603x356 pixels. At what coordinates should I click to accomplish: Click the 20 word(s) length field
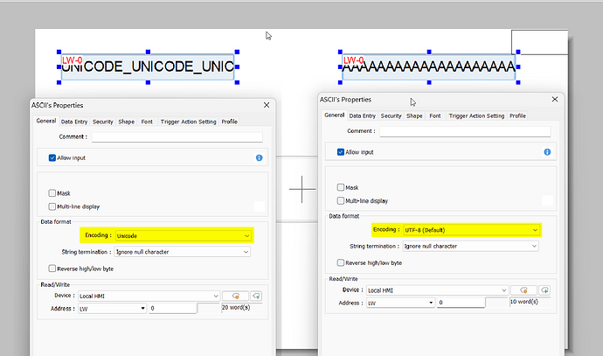(241, 308)
